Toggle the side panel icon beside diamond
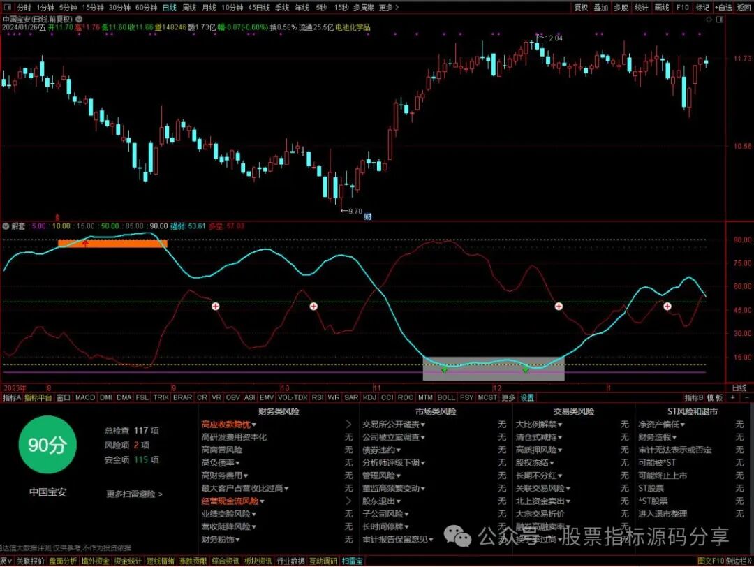Image resolution: width=754 pixels, height=567 pixels. (720, 20)
